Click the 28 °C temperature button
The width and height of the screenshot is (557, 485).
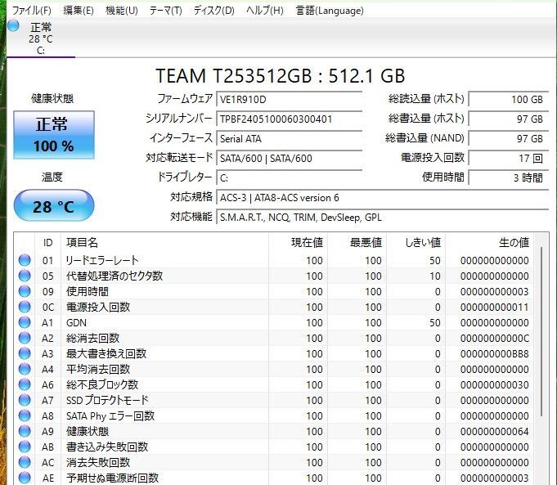[54, 206]
